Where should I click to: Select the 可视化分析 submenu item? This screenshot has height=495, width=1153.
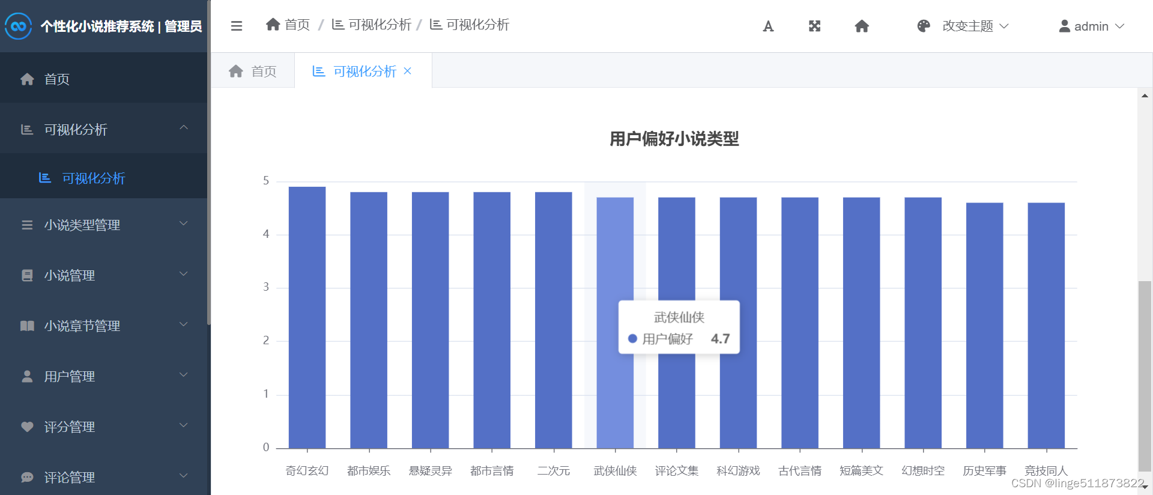coord(103,178)
